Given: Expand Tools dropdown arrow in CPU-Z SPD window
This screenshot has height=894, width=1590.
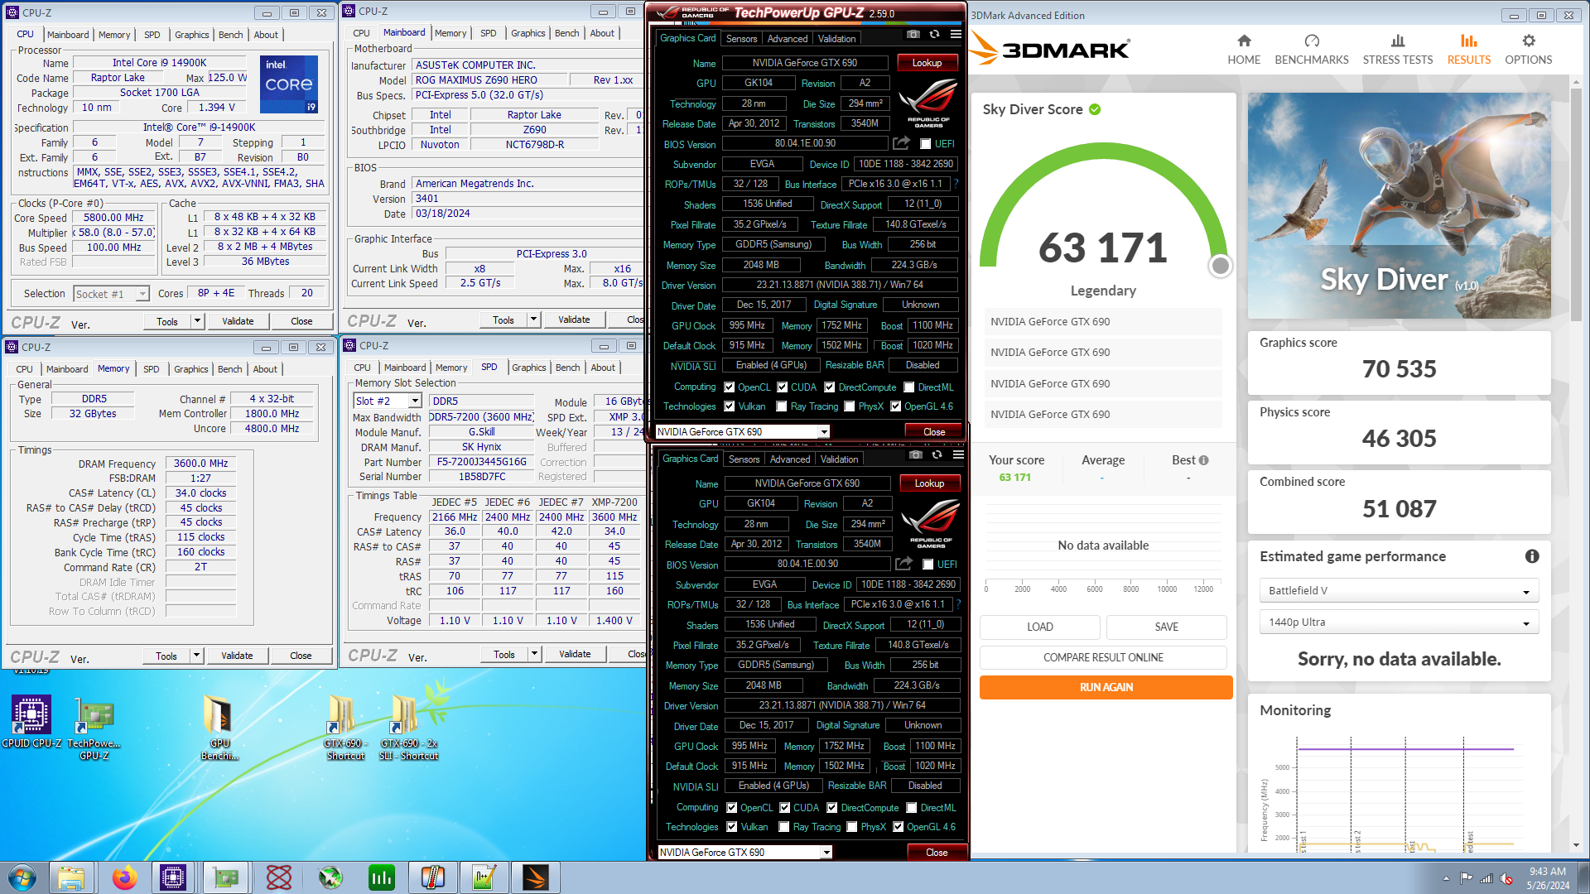Looking at the screenshot, I should (534, 654).
